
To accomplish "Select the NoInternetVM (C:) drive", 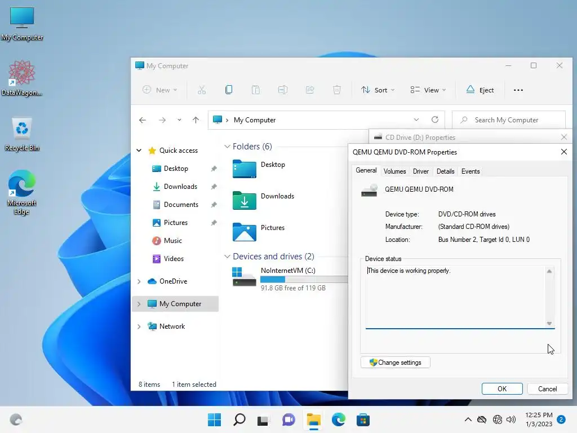I will coord(290,279).
